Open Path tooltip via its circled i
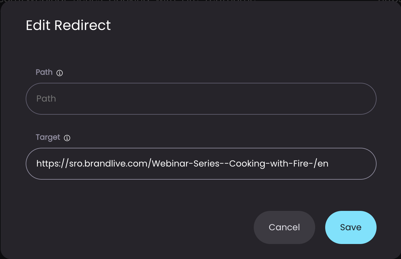Image resolution: width=401 pixels, height=259 pixels. tap(60, 73)
